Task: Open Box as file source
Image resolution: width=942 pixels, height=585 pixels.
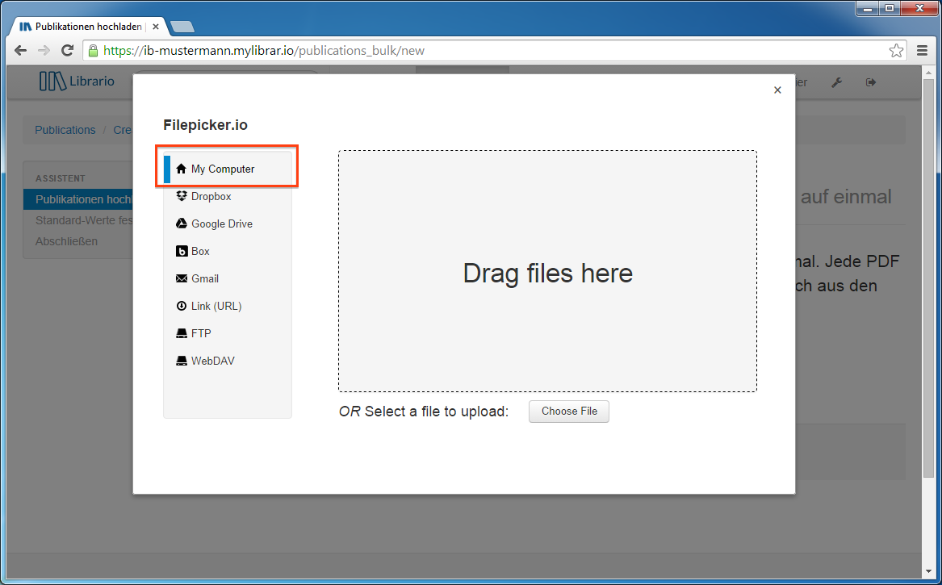Action: (228, 251)
